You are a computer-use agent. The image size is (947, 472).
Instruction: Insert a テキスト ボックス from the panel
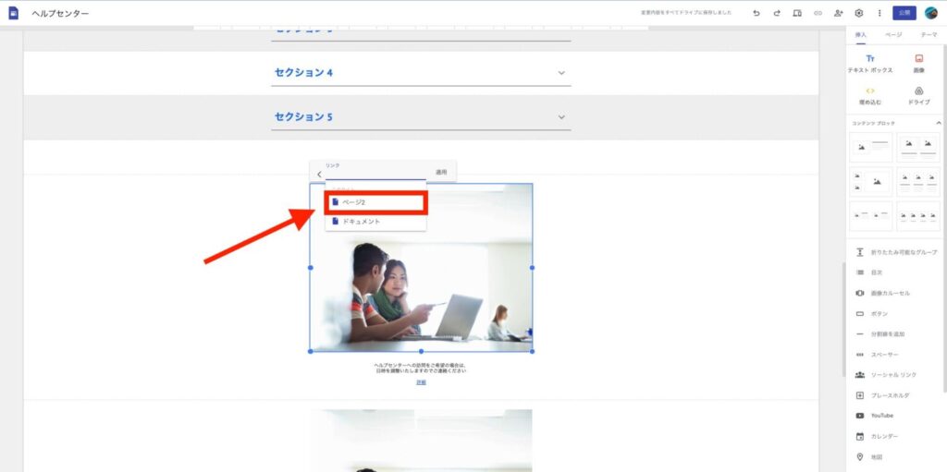870,63
